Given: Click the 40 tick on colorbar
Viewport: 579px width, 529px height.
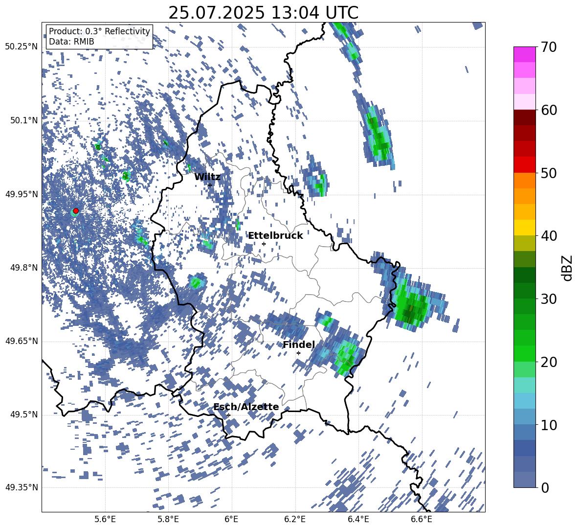Looking at the screenshot, I should tap(549, 236).
